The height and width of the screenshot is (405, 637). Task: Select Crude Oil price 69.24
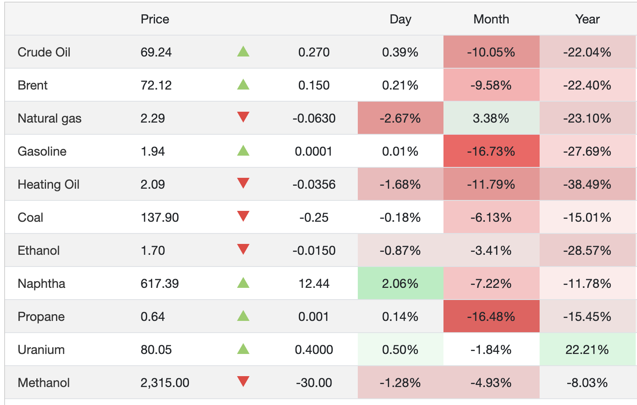tap(156, 52)
